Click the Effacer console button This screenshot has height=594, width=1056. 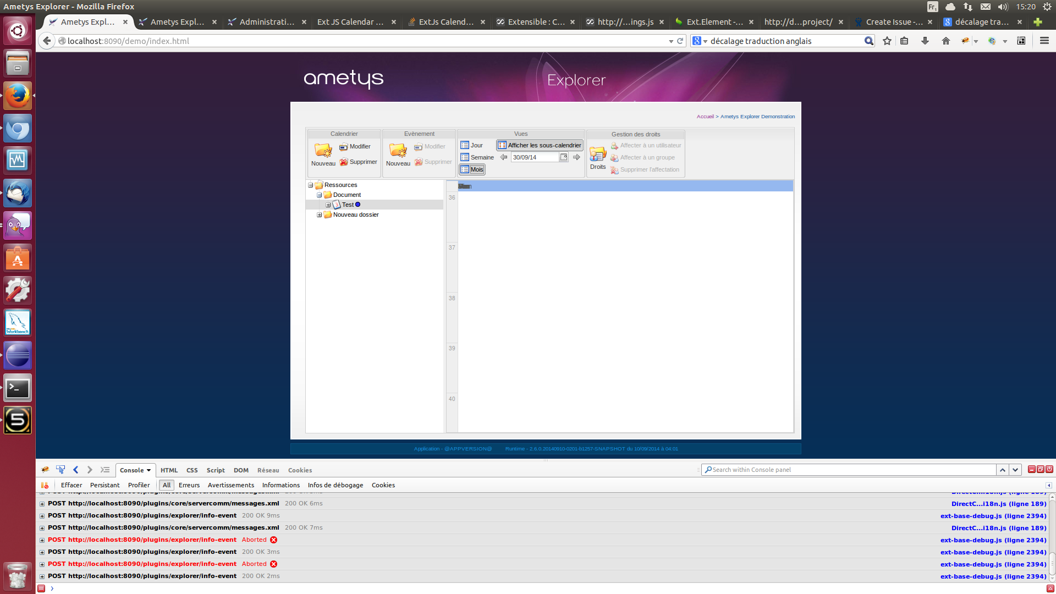click(x=71, y=485)
